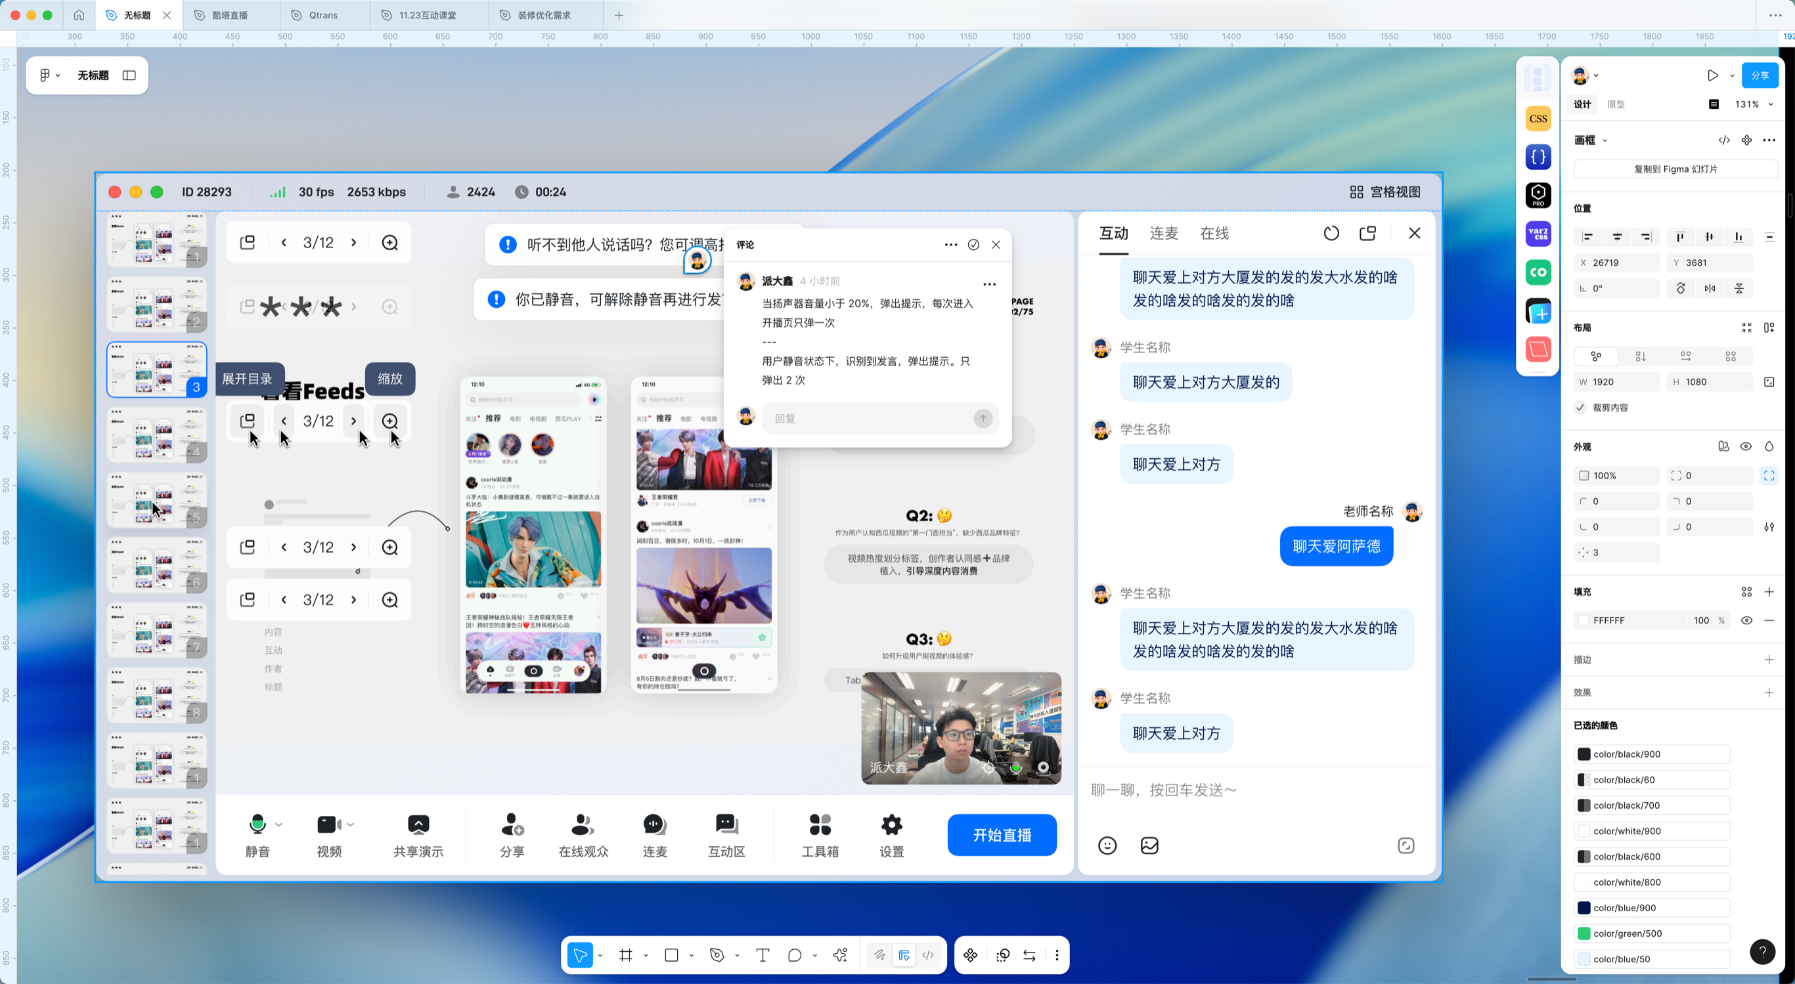This screenshot has width=1795, height=984.
Task: Open the user avatar dropdown in right panel
Action: point(1597,75)
